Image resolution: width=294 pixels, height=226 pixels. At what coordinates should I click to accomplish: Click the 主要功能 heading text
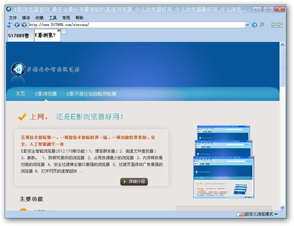click(x=31, y=199)
